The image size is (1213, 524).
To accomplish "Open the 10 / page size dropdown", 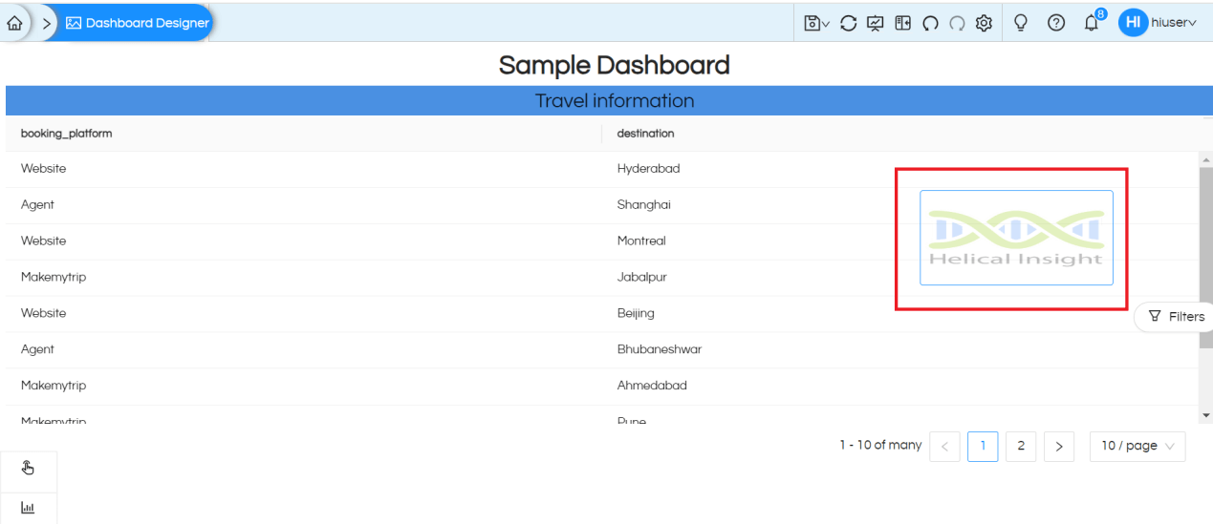I will click(x=1137, y=446).
